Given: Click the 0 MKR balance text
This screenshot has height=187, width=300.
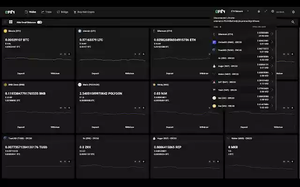Looking at the screenshot, I should [233, 147].
